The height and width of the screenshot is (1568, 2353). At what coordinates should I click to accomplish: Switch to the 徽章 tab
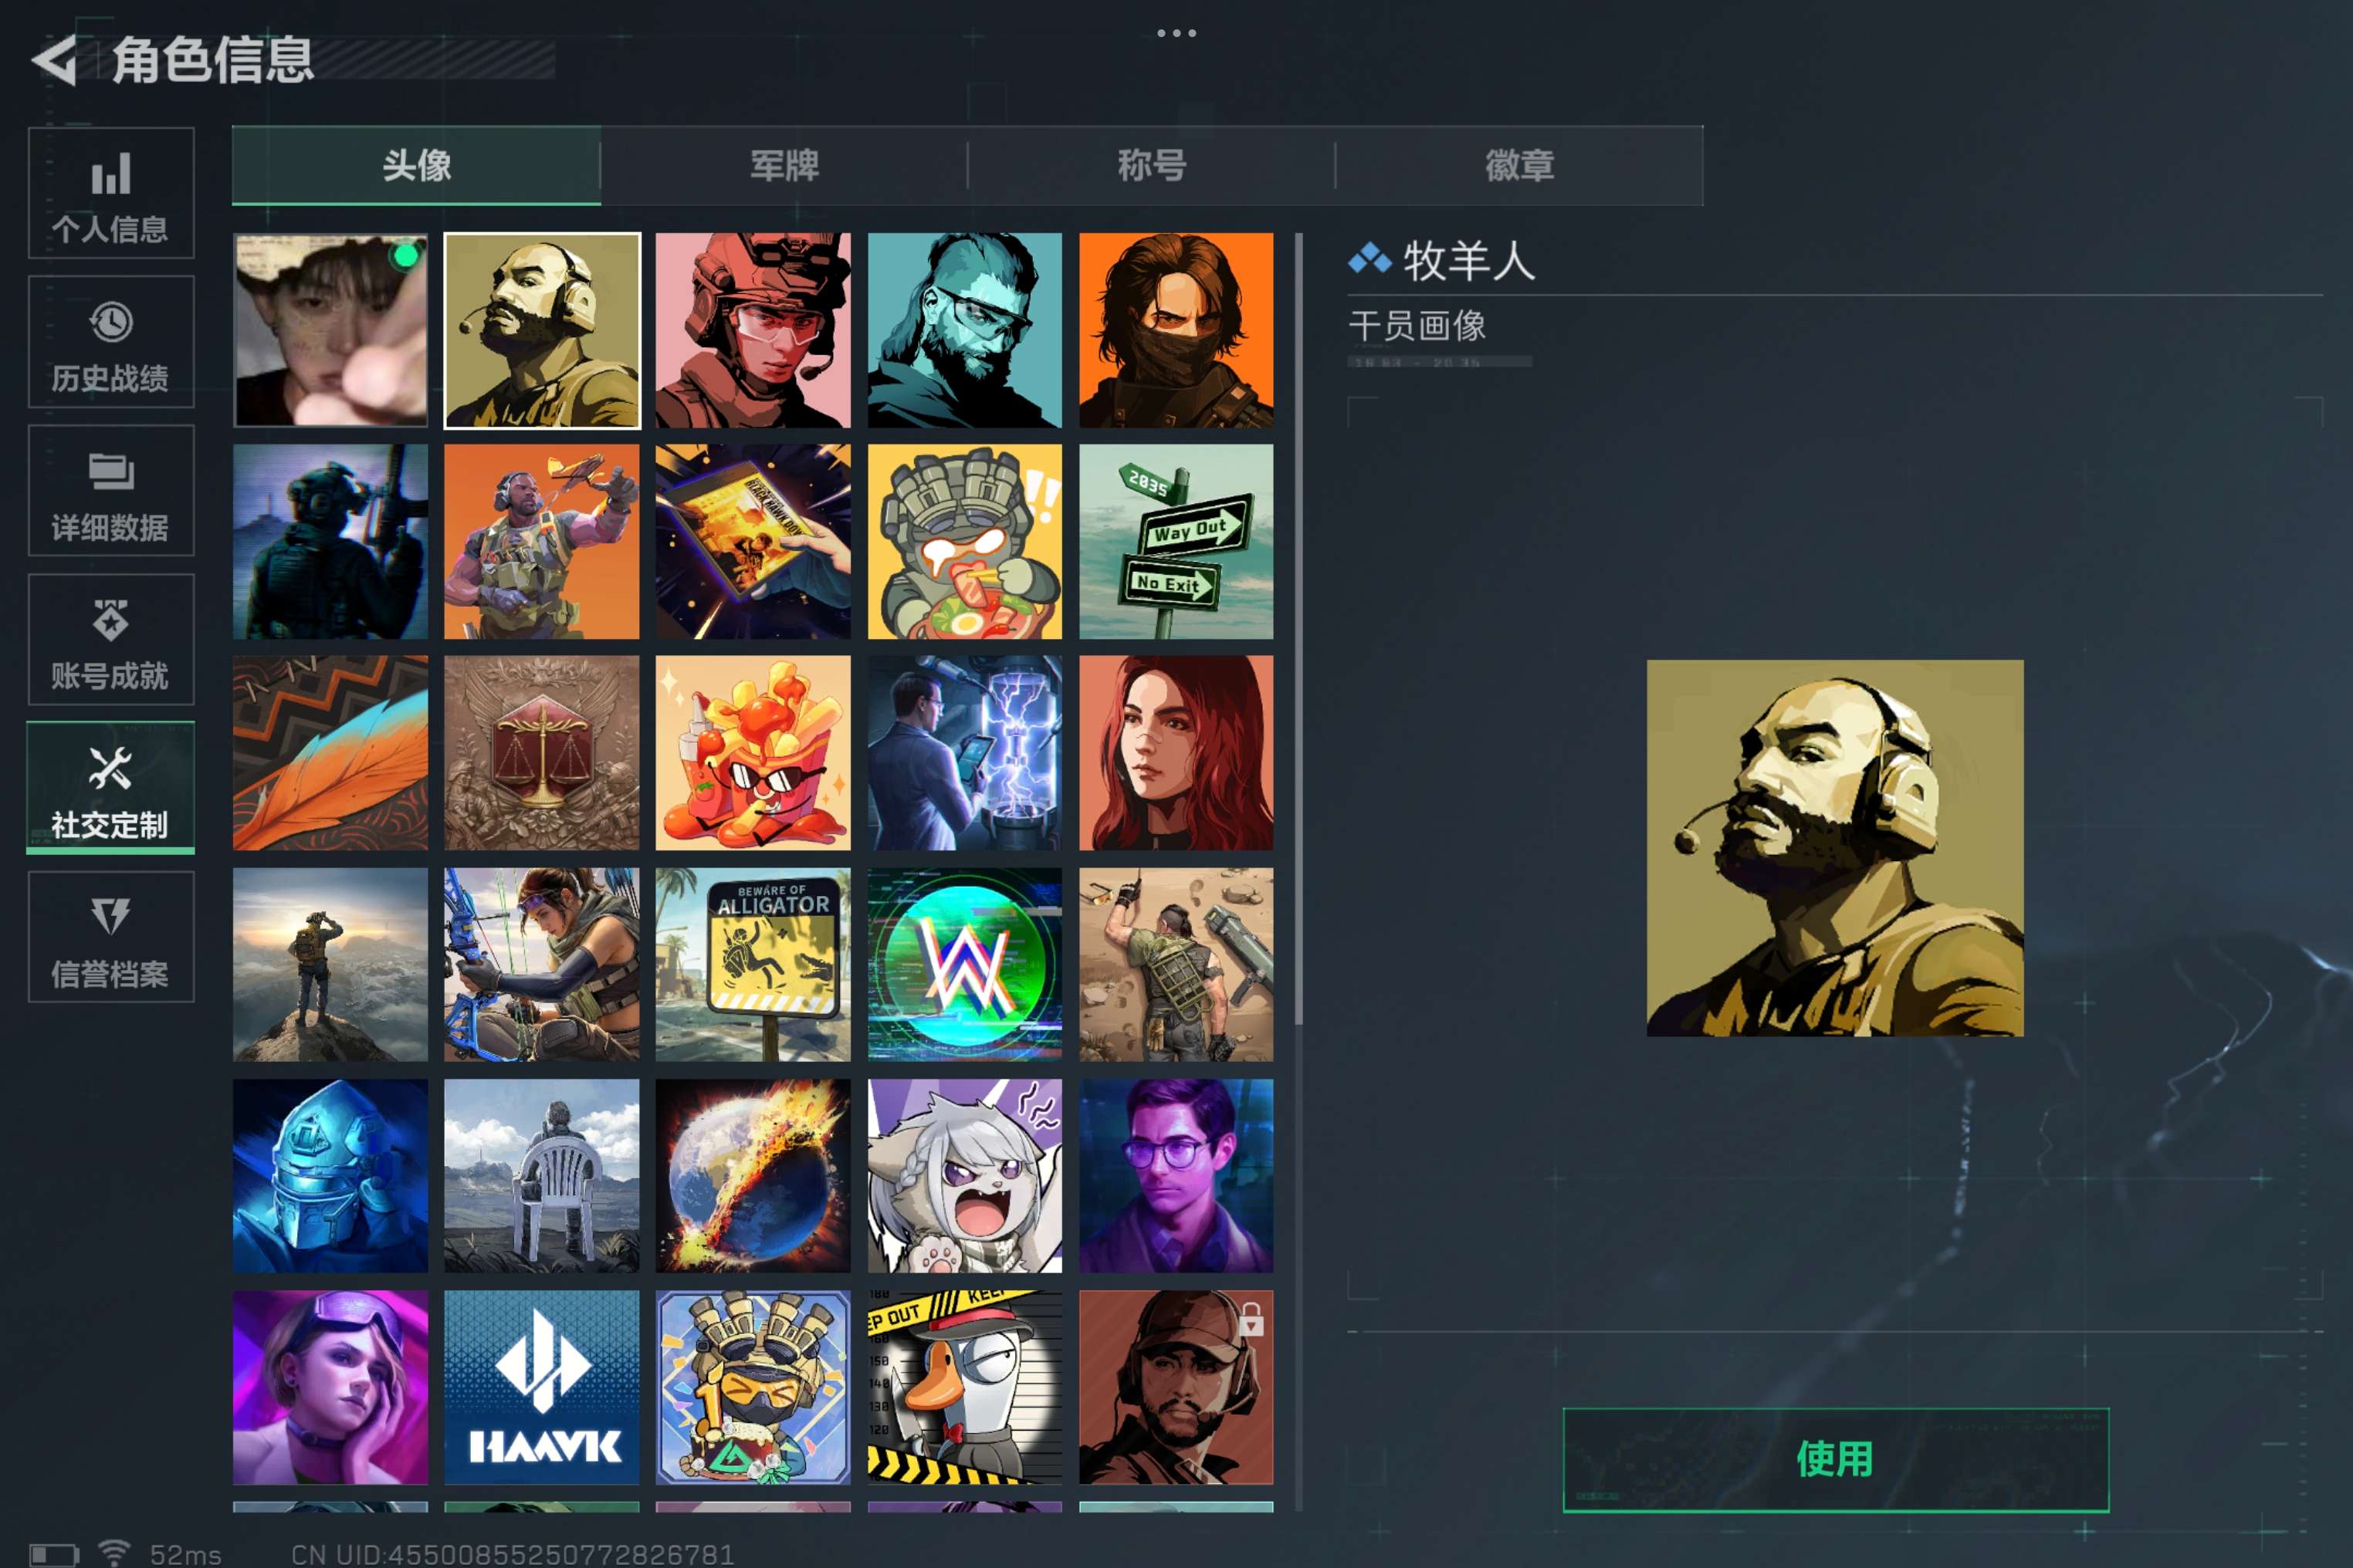tap(1519, 165)
